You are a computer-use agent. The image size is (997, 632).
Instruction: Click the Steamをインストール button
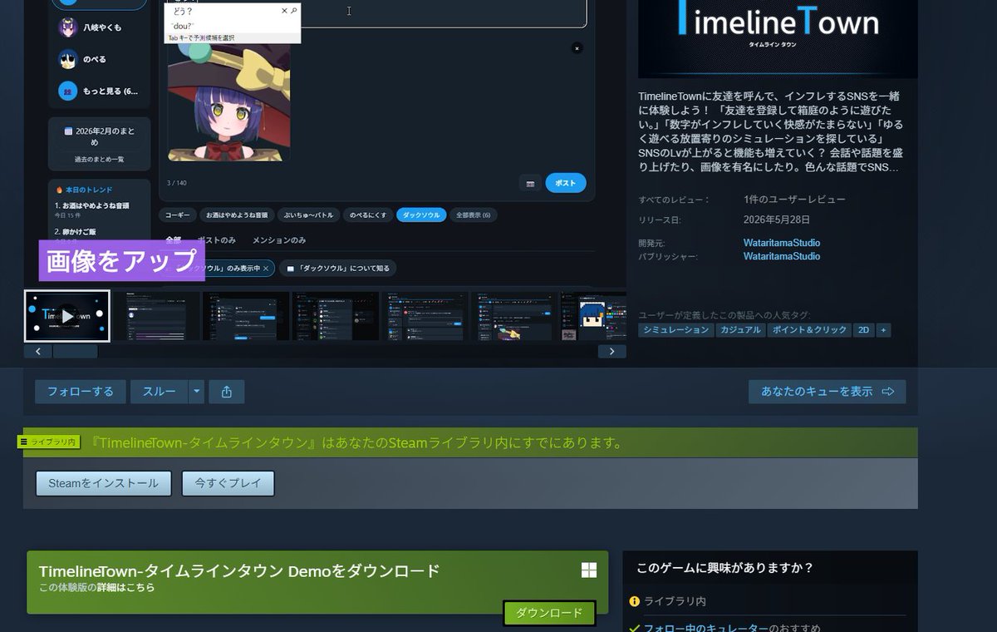(x=103, y=483)
